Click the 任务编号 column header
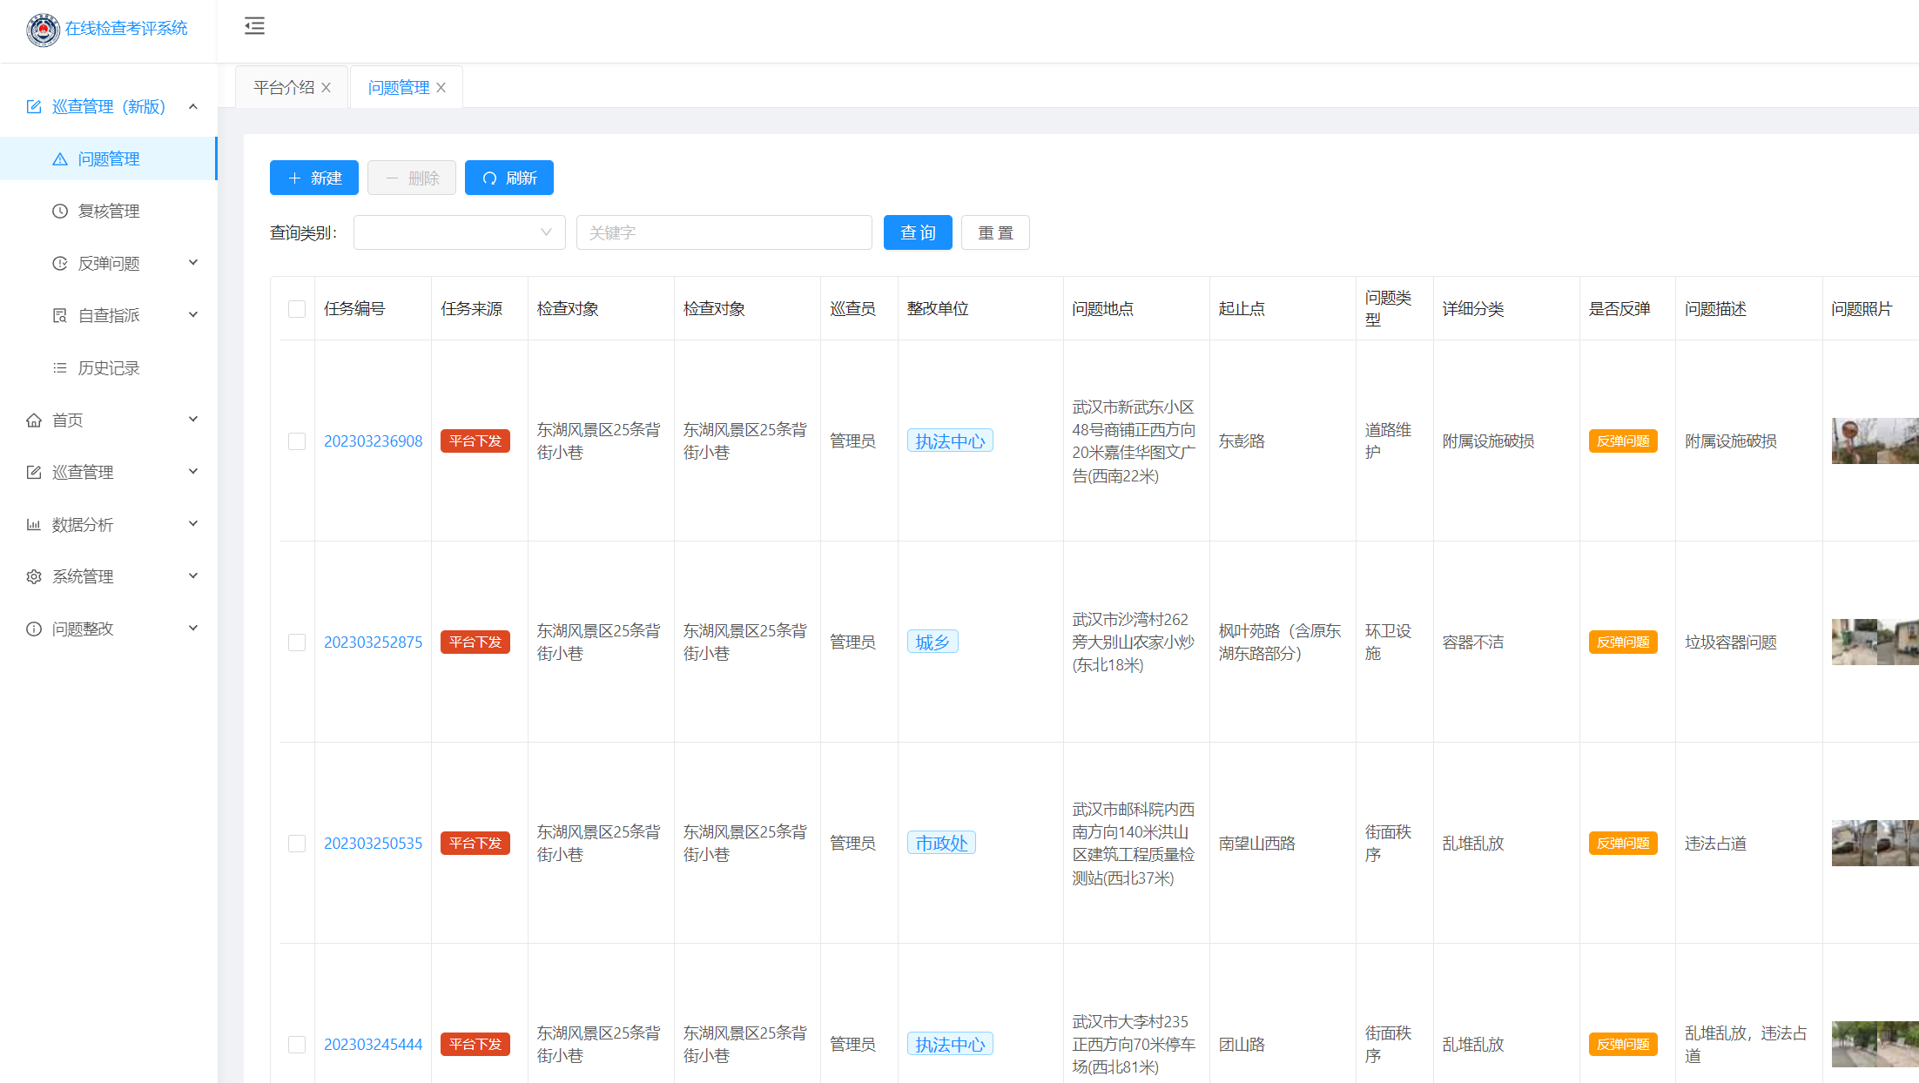The image size is (1919, 1083). pyautogui.click(x=354, y=309)
